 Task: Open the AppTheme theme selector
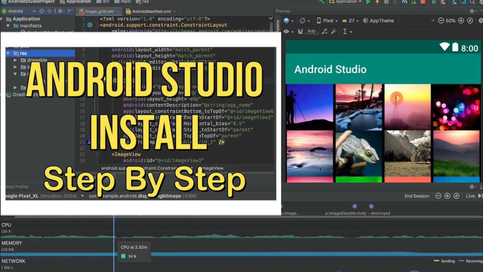click(x=378, y=21)
